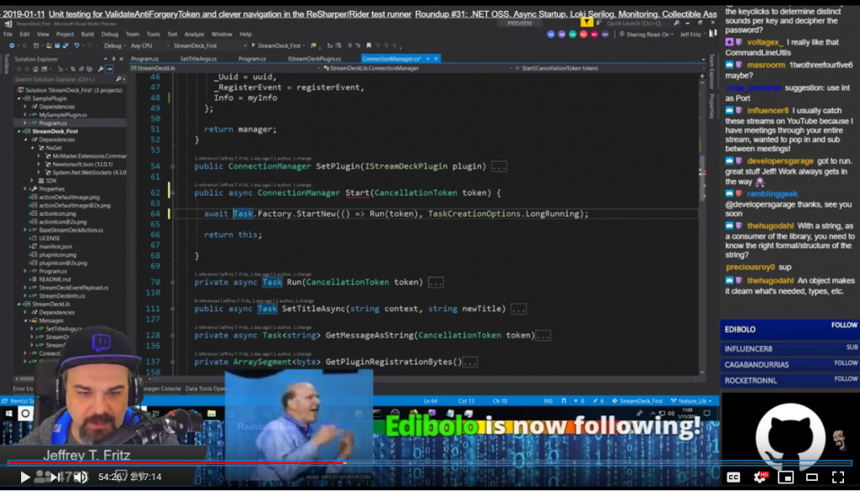Select manifest.json in Solution Explorer

55,247
